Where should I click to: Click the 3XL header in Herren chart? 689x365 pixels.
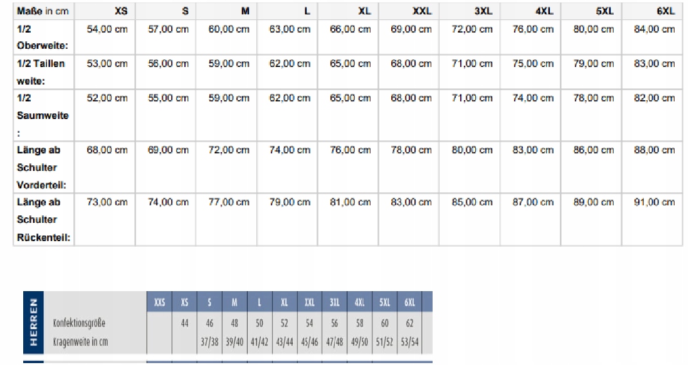tap(334, 302)
